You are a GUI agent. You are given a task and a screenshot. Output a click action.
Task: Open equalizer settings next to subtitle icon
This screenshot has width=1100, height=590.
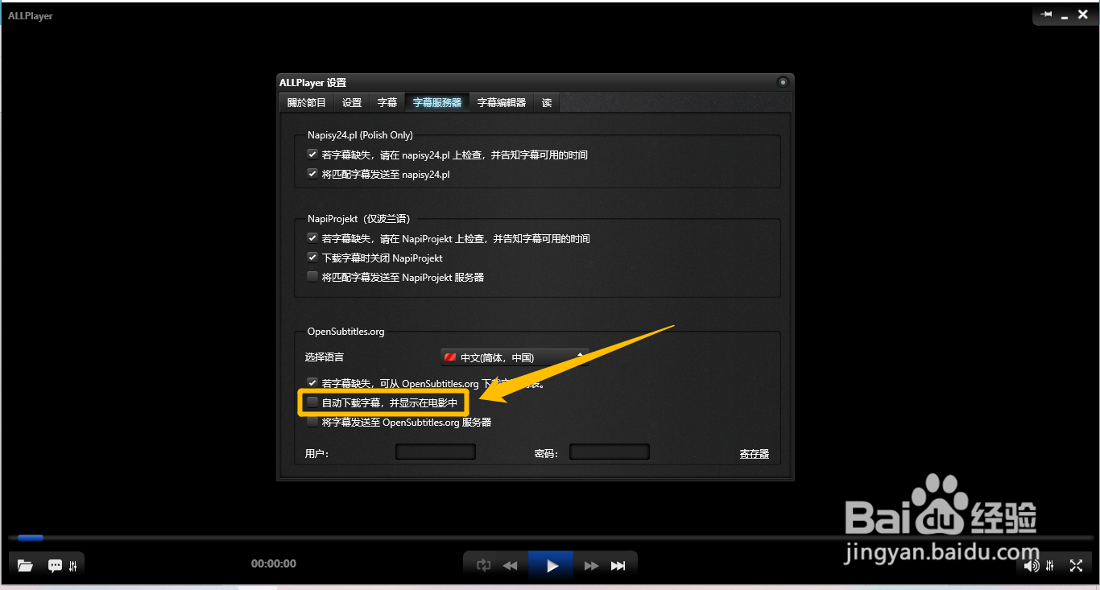coord(73,566)
